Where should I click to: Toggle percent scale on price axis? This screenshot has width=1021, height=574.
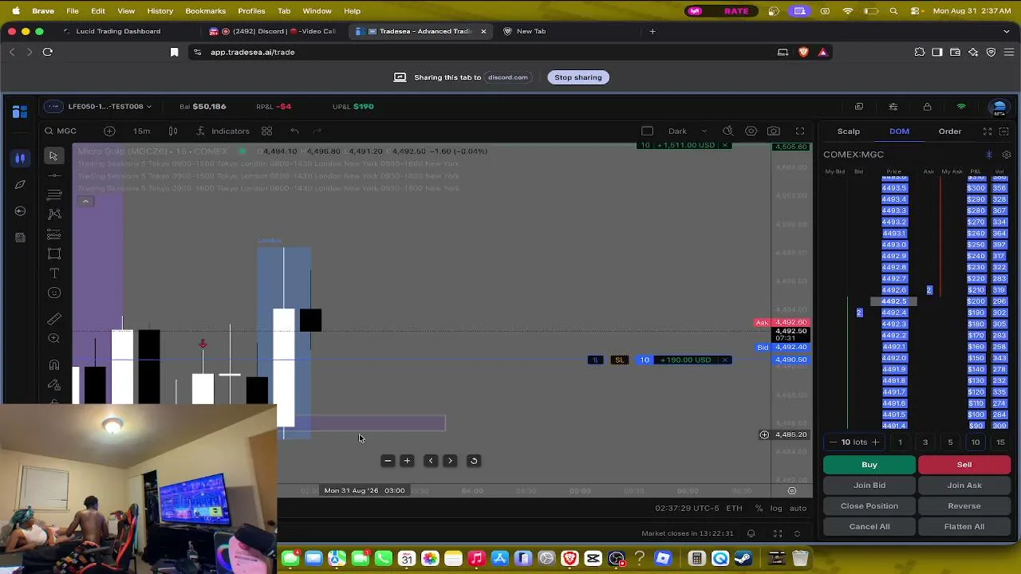tap(759, 508)
